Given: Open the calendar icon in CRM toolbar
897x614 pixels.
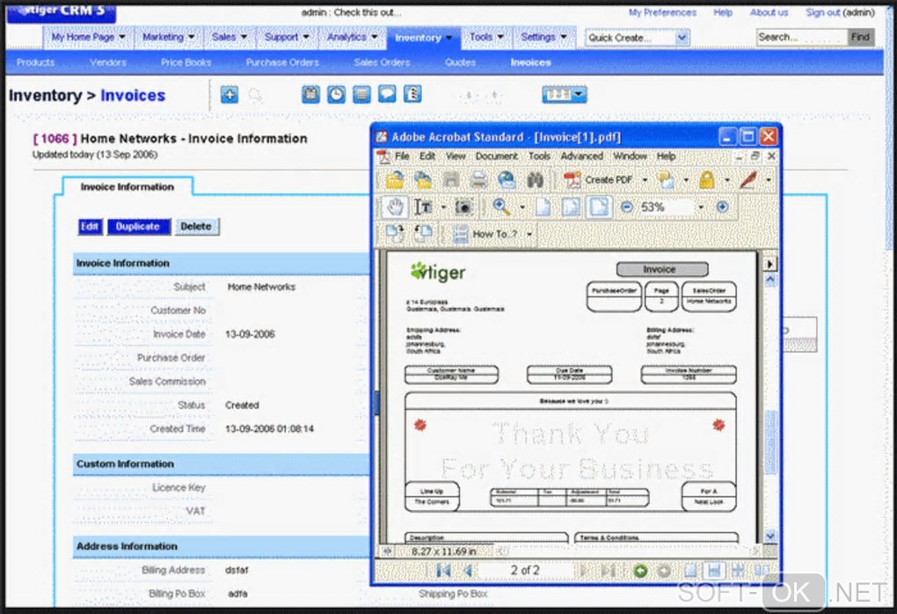Looking at the screenshot, I should click(310, 94).
